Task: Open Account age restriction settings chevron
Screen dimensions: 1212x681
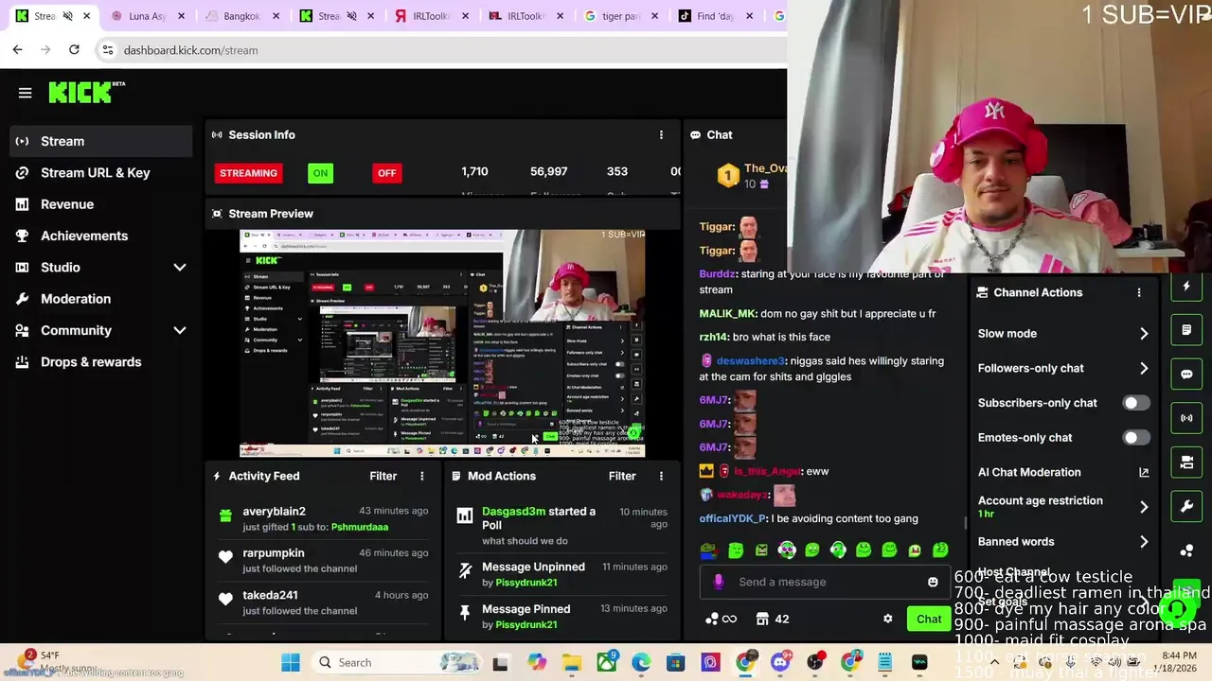Action: (1144, 507)
